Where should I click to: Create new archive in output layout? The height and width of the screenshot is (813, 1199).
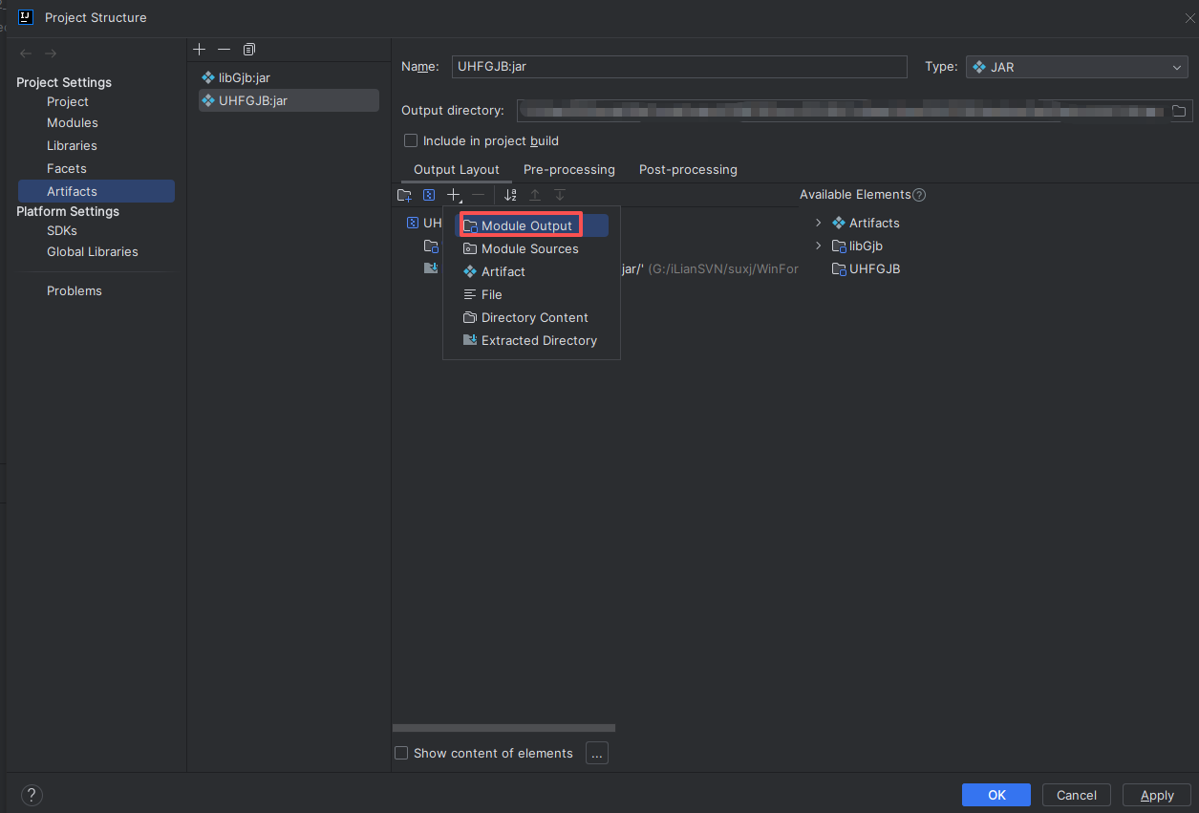coord(429,195)
